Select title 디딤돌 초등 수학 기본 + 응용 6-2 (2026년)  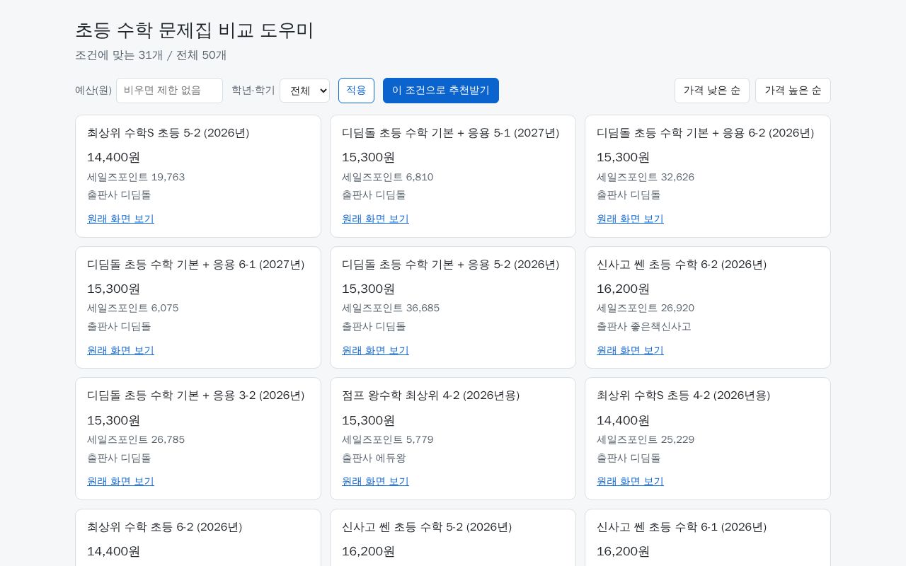click(706, 133)
